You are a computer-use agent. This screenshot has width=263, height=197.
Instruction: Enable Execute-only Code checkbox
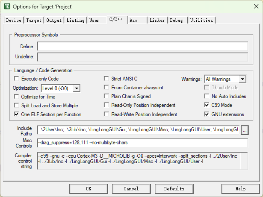tap(16, 79)
